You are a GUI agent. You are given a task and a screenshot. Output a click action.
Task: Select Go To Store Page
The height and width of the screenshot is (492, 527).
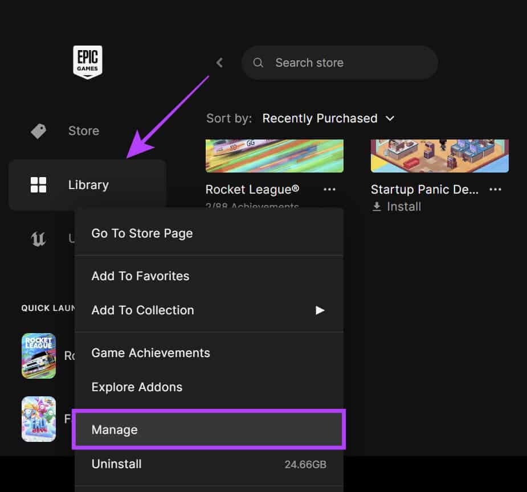209,233
